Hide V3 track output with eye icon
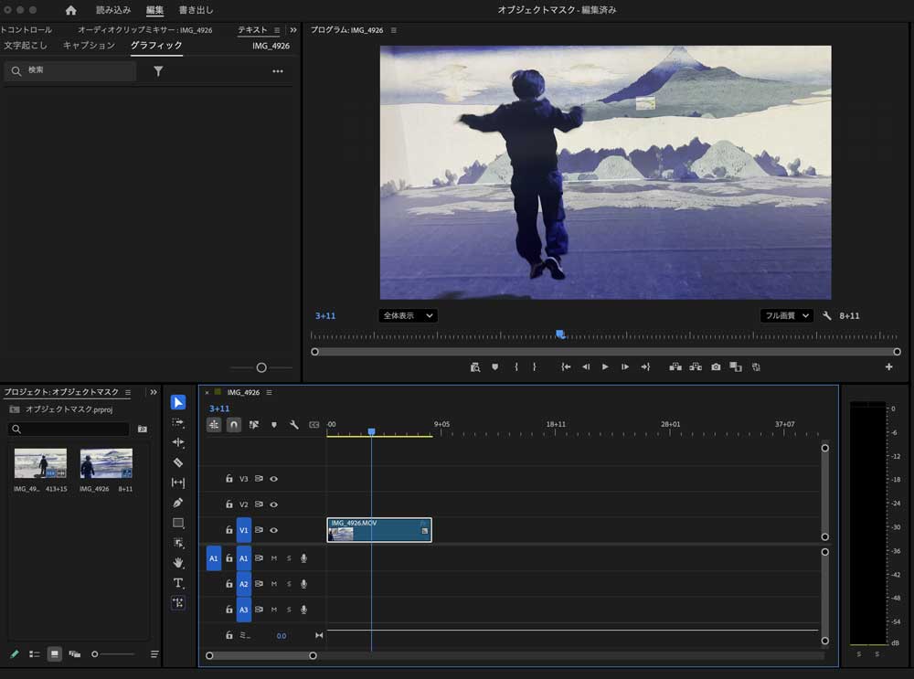Image resolution: width=914 pixels, height=679 pixels. point(273,479)
